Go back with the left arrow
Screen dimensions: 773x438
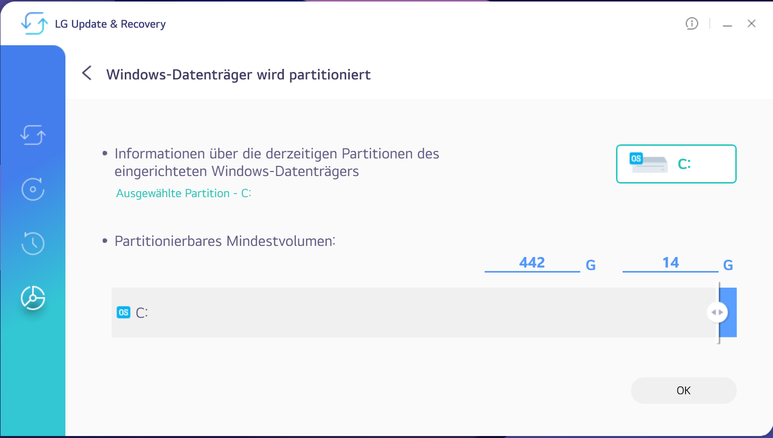click(87, 73)
